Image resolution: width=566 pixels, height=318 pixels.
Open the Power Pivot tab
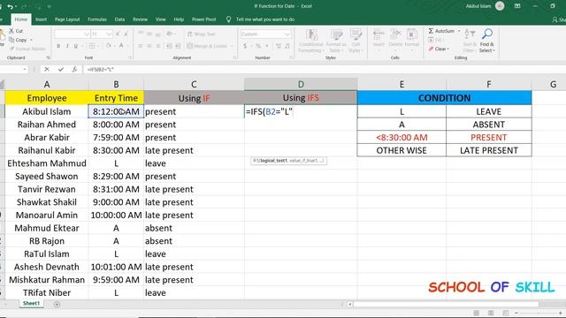pyautogui.click(x=204, y=19)
